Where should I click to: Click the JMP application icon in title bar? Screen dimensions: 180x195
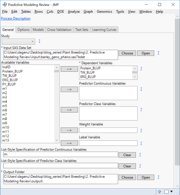point(4,5)
